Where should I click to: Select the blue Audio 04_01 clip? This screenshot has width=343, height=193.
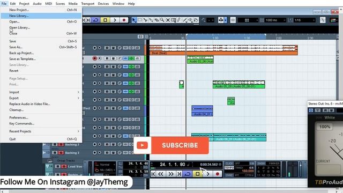pos(202,111)
